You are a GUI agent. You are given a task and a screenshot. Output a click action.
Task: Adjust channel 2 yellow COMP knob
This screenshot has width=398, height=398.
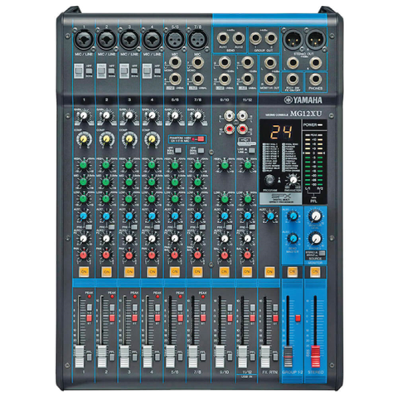(x=106, y=138)
